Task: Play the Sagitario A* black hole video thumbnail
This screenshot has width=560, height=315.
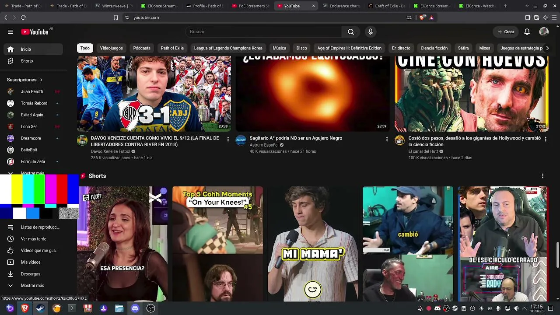Action: [x=312, y=94]
